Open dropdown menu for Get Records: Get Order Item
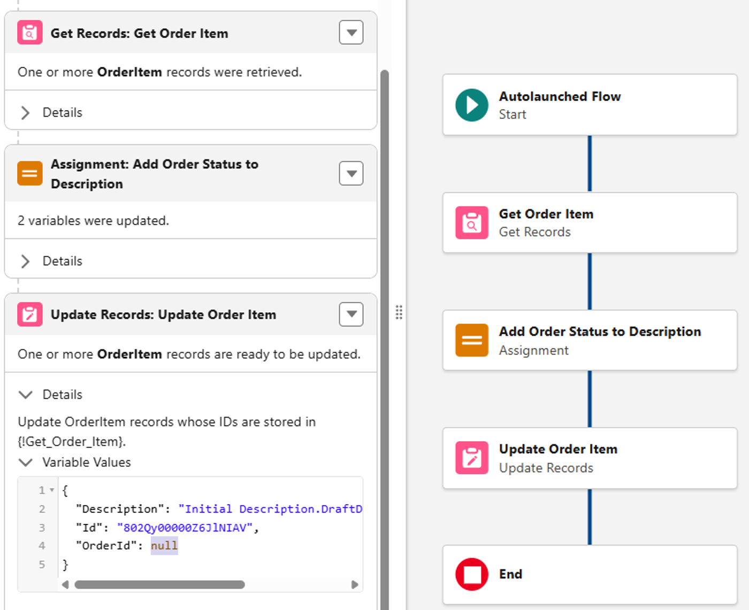The image size is (749, 610). (351, 33)
